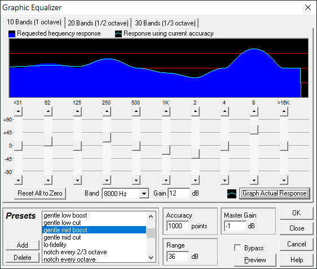Switch to the 30 Bands (1/3 octave) tab
The image size is (317, 269).
(x=165, y=23)
